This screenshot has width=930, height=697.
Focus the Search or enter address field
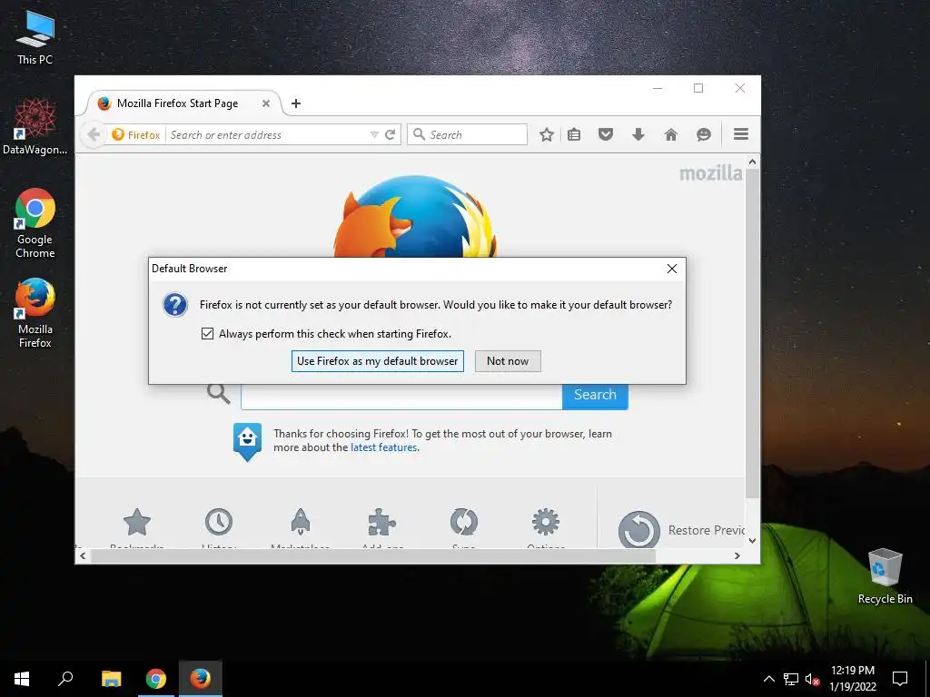(267, 134)
